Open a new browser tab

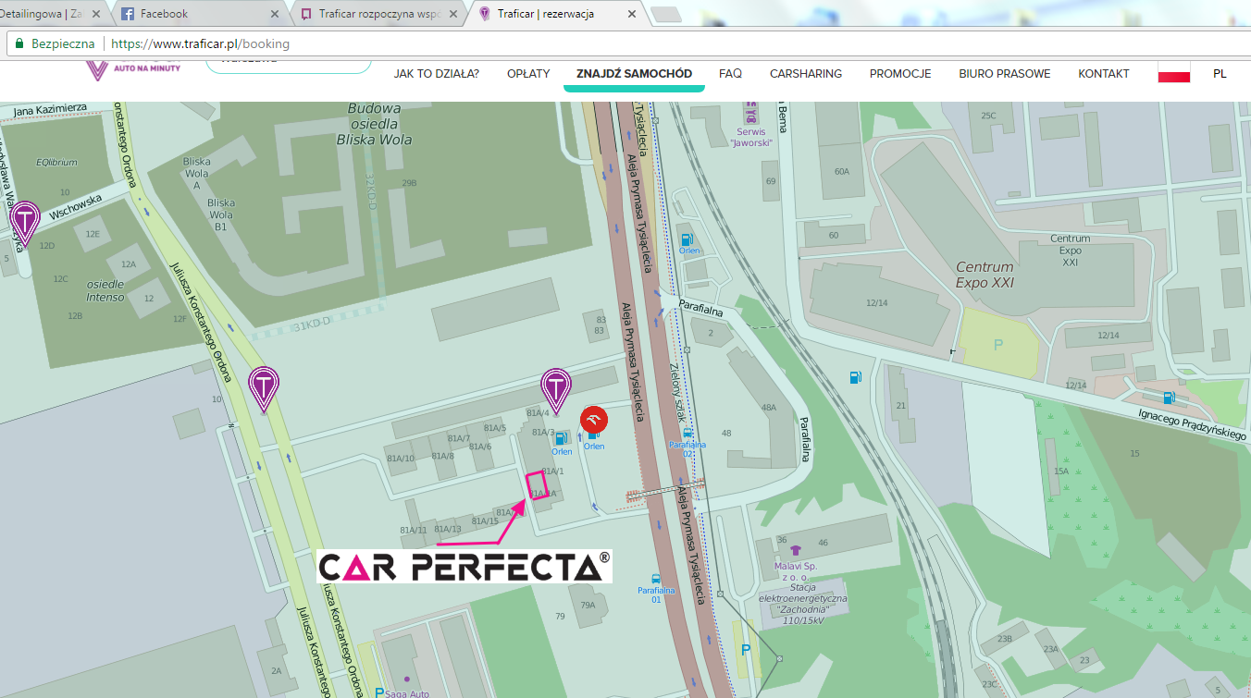tap(664, 14)
